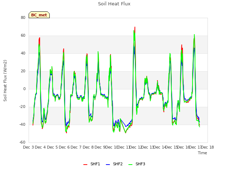Toggle the SHF2 series in the legend
Screen dimensions: 229x171
(114, 164)
